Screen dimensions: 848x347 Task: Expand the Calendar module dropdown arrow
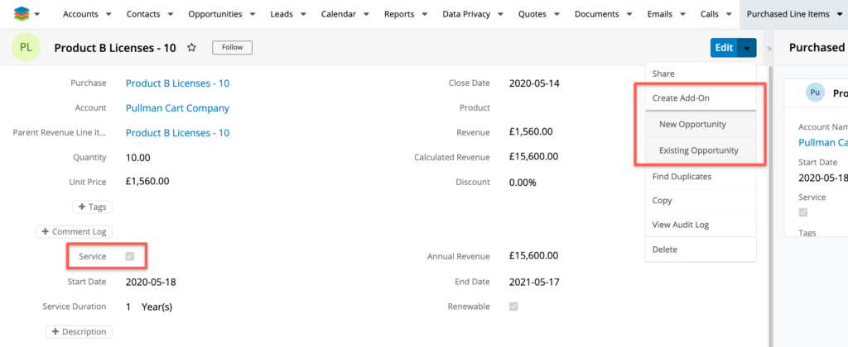click(366, 15)
